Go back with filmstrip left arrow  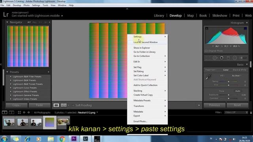tap(24, 112)
